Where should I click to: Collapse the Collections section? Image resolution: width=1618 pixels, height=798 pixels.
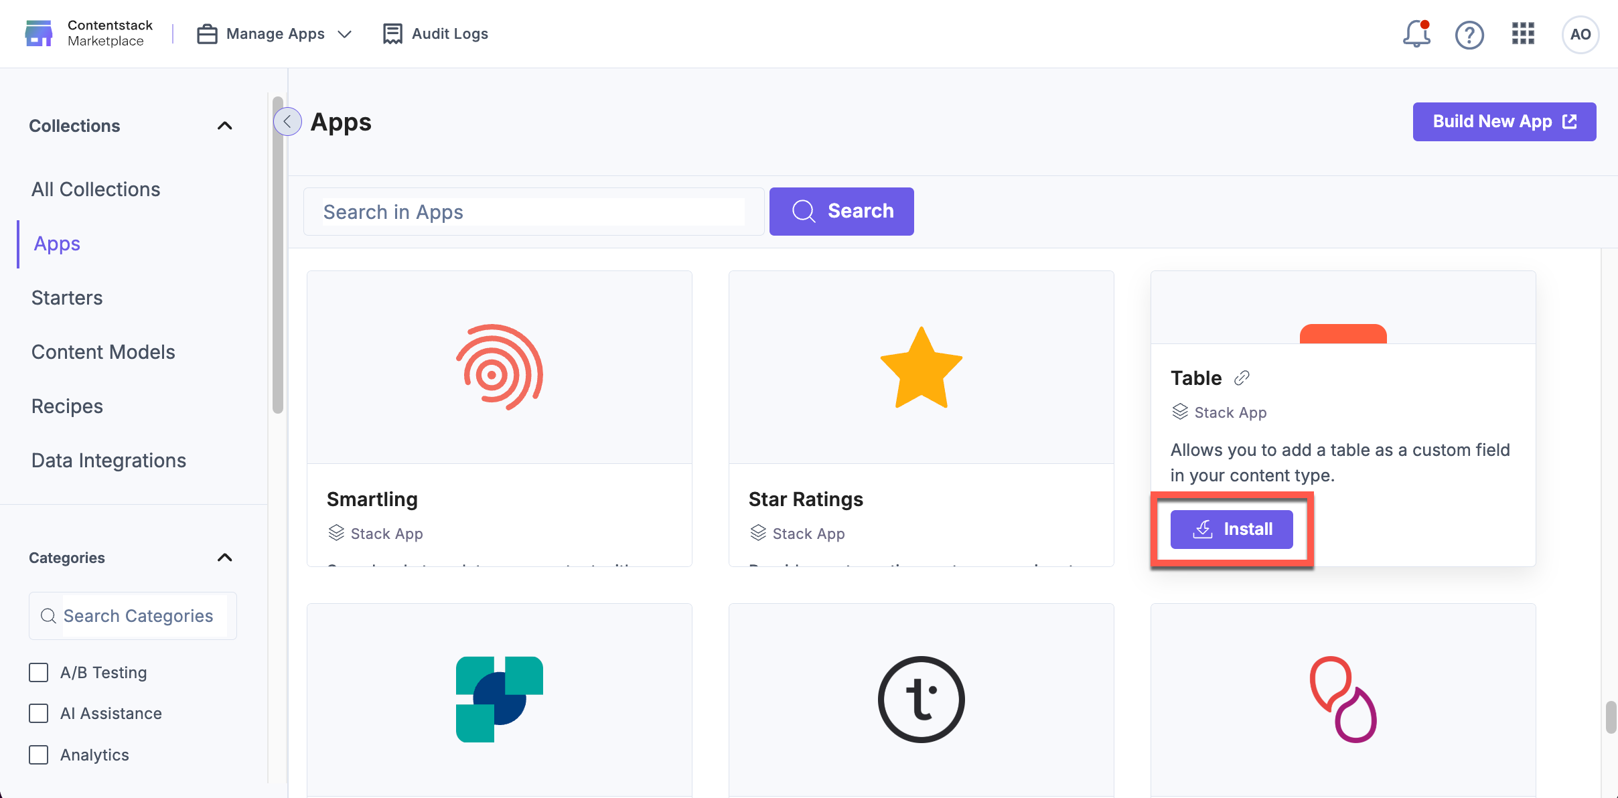225,126
